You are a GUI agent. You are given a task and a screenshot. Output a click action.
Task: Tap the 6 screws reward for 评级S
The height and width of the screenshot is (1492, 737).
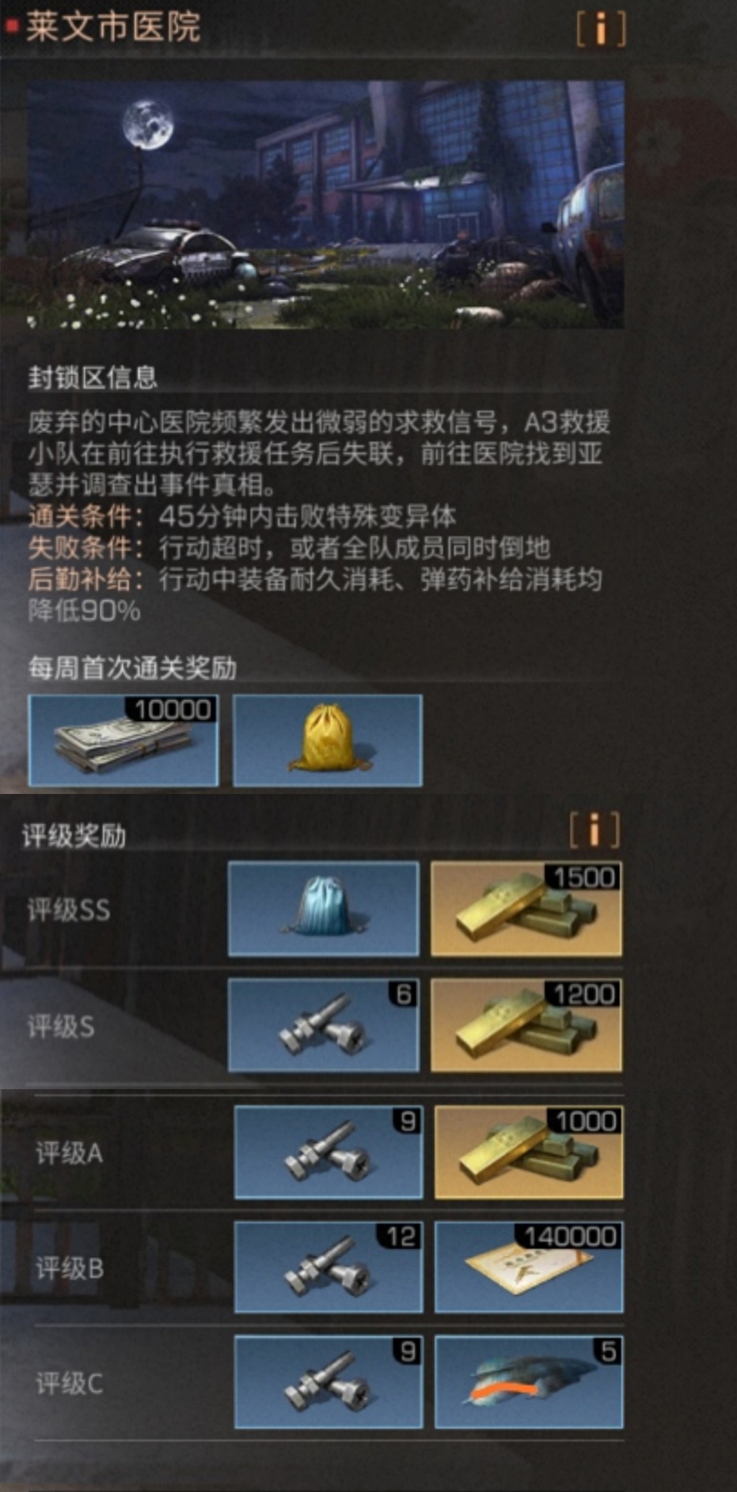[324, 1025]
